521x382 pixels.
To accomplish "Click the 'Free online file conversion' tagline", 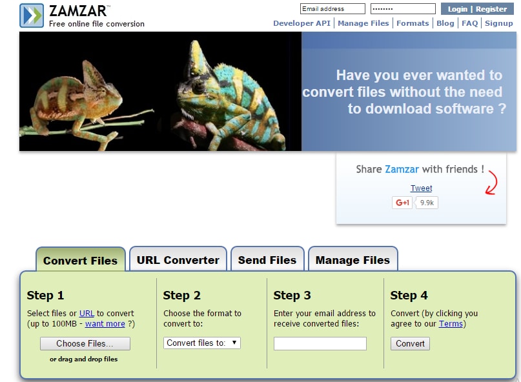I will [97, 24].
